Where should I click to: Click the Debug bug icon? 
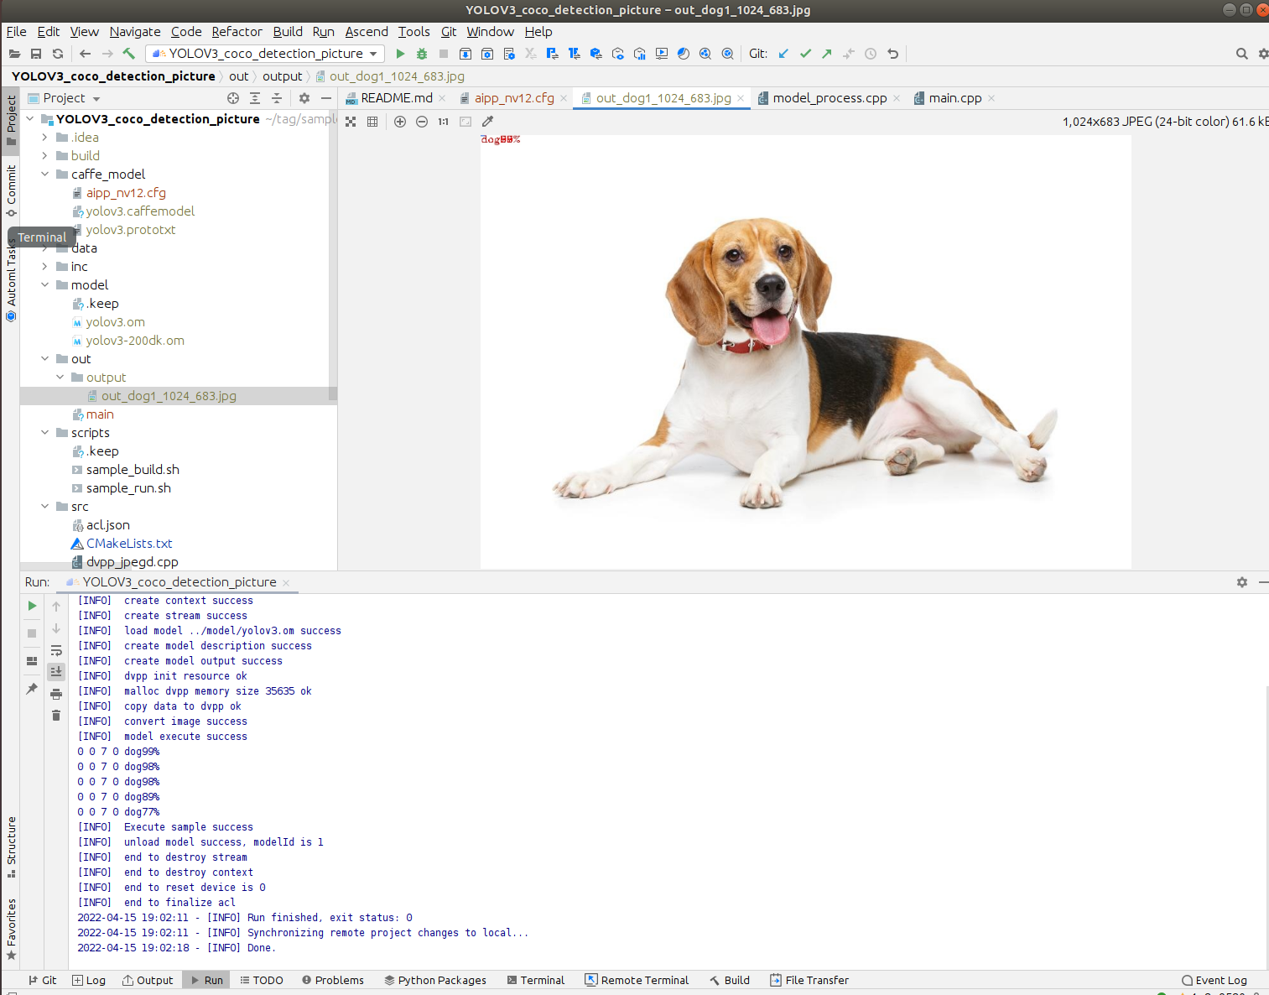tap(422, 54)
